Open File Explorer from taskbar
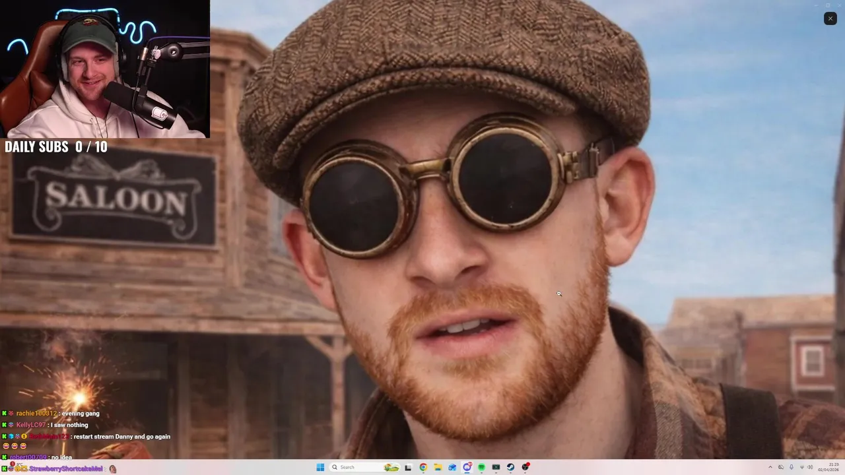 [x=438, y=467]
